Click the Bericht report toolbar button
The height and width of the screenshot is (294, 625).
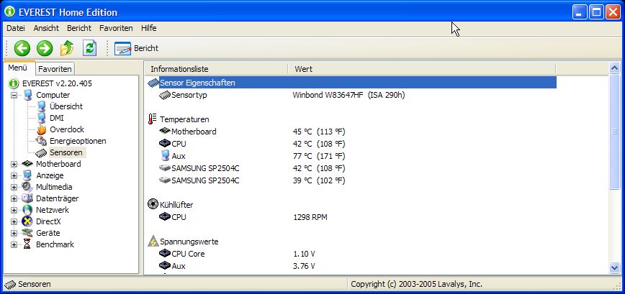[x=137, y=48]
